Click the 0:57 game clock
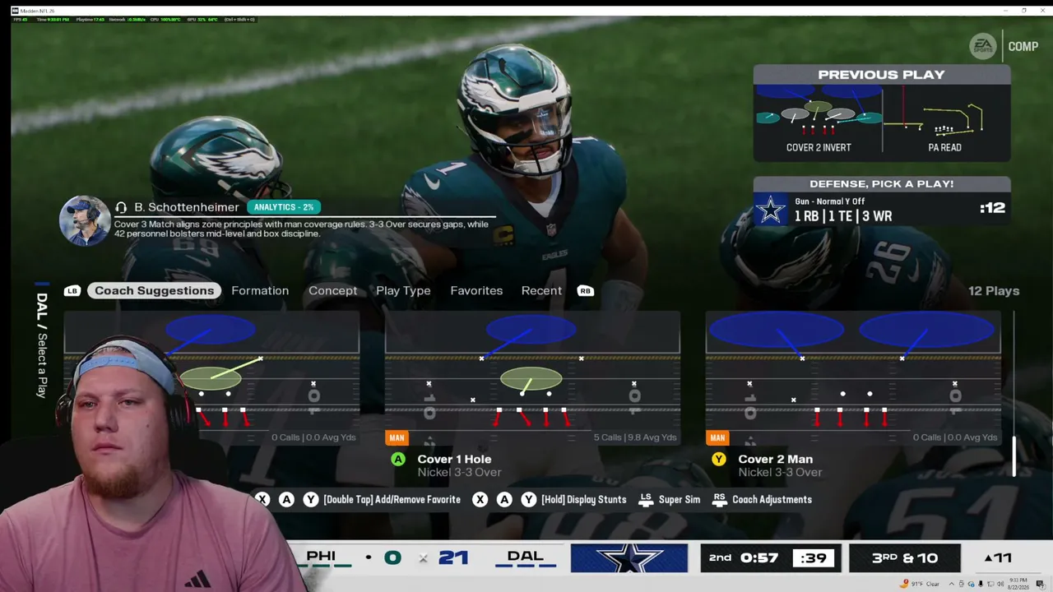 pos(759,558)
